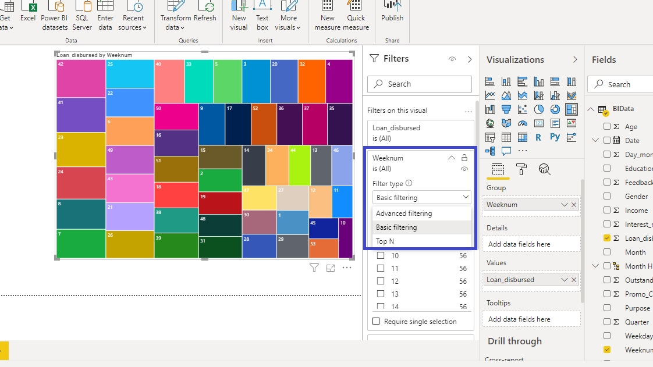Open the Analytics magnifier pane icon
This screenshot has width=653, height=367.
click(544, 169)
